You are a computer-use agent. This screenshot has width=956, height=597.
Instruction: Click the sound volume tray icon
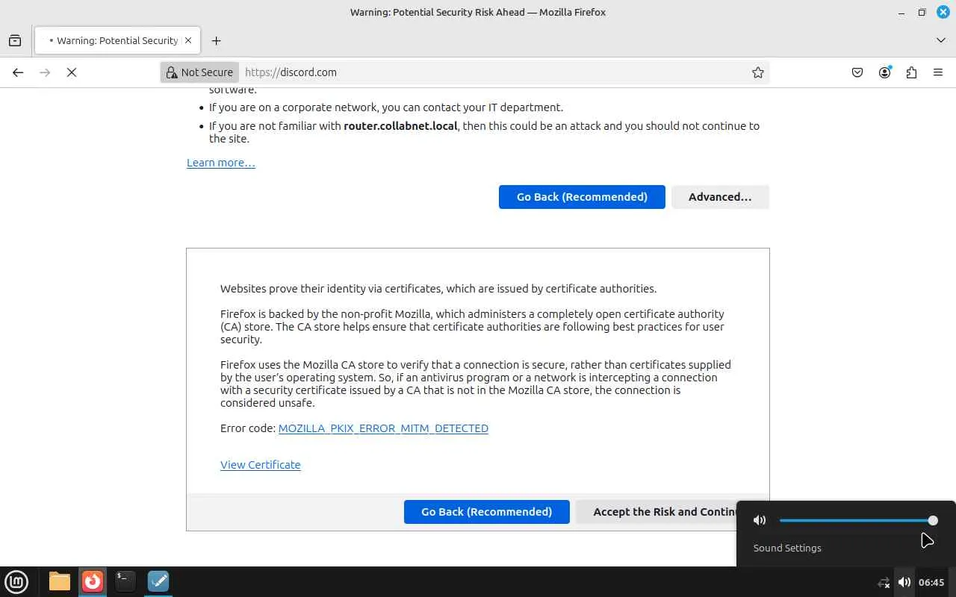[904, 582]
